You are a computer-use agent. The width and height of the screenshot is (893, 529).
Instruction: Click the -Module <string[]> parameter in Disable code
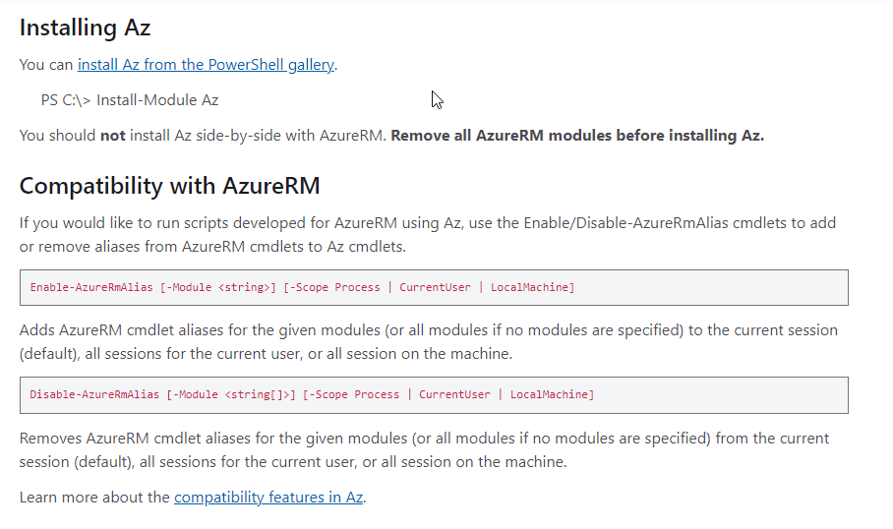(x=231, y=394)
